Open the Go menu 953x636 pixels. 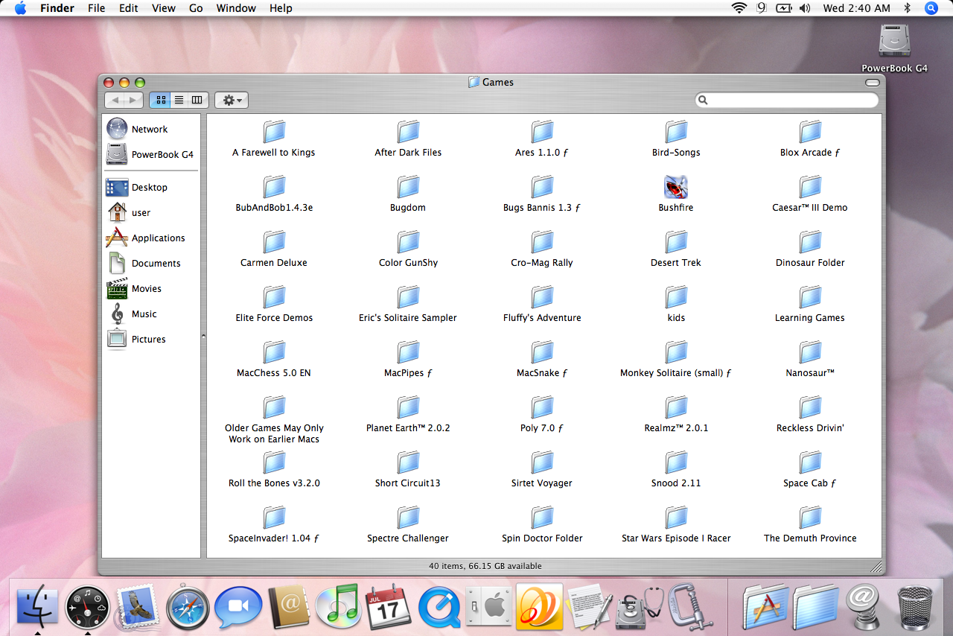tap(196, 8)
